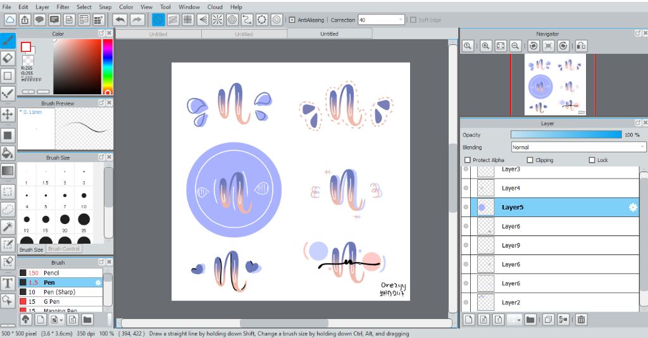
Task: Open Layer5 settings gear
Action: (633, 208)
